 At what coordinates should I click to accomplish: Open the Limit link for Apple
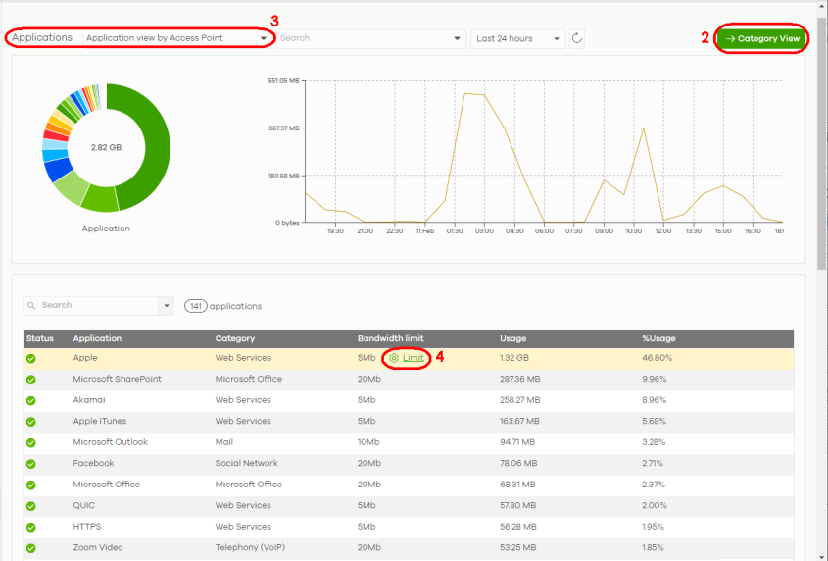[x=414, y=358]
